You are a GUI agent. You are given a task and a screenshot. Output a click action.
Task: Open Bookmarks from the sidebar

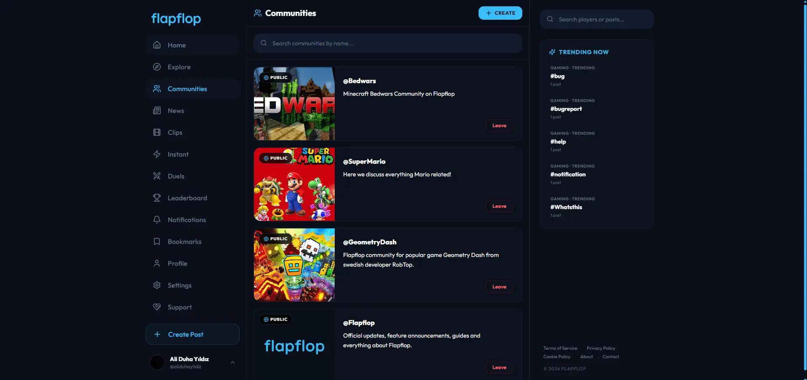click(x=193, y=241)
